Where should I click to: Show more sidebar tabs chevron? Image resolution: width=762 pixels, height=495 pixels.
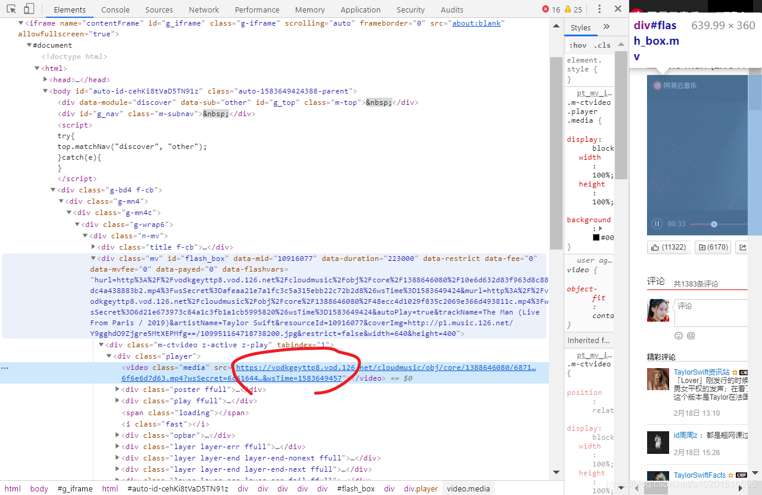[607, 27]
